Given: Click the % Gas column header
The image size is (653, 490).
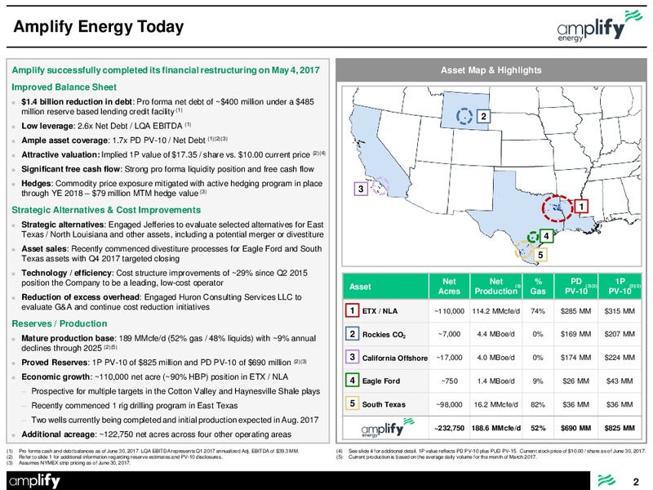Looking at the screenshot, I should 538,287.
